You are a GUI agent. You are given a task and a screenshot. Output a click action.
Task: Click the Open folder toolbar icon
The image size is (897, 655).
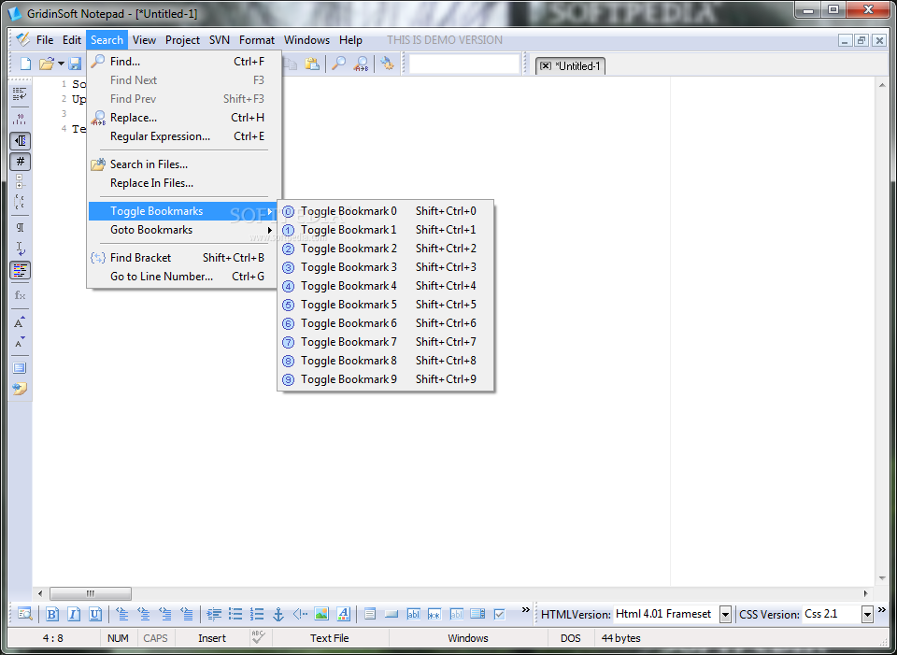click(x=47, y=64)
